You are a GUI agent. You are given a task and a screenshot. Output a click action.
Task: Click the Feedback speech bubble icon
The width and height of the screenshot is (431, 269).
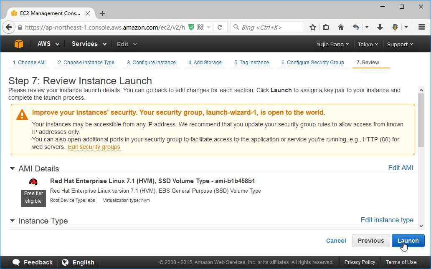click(16, 262)
